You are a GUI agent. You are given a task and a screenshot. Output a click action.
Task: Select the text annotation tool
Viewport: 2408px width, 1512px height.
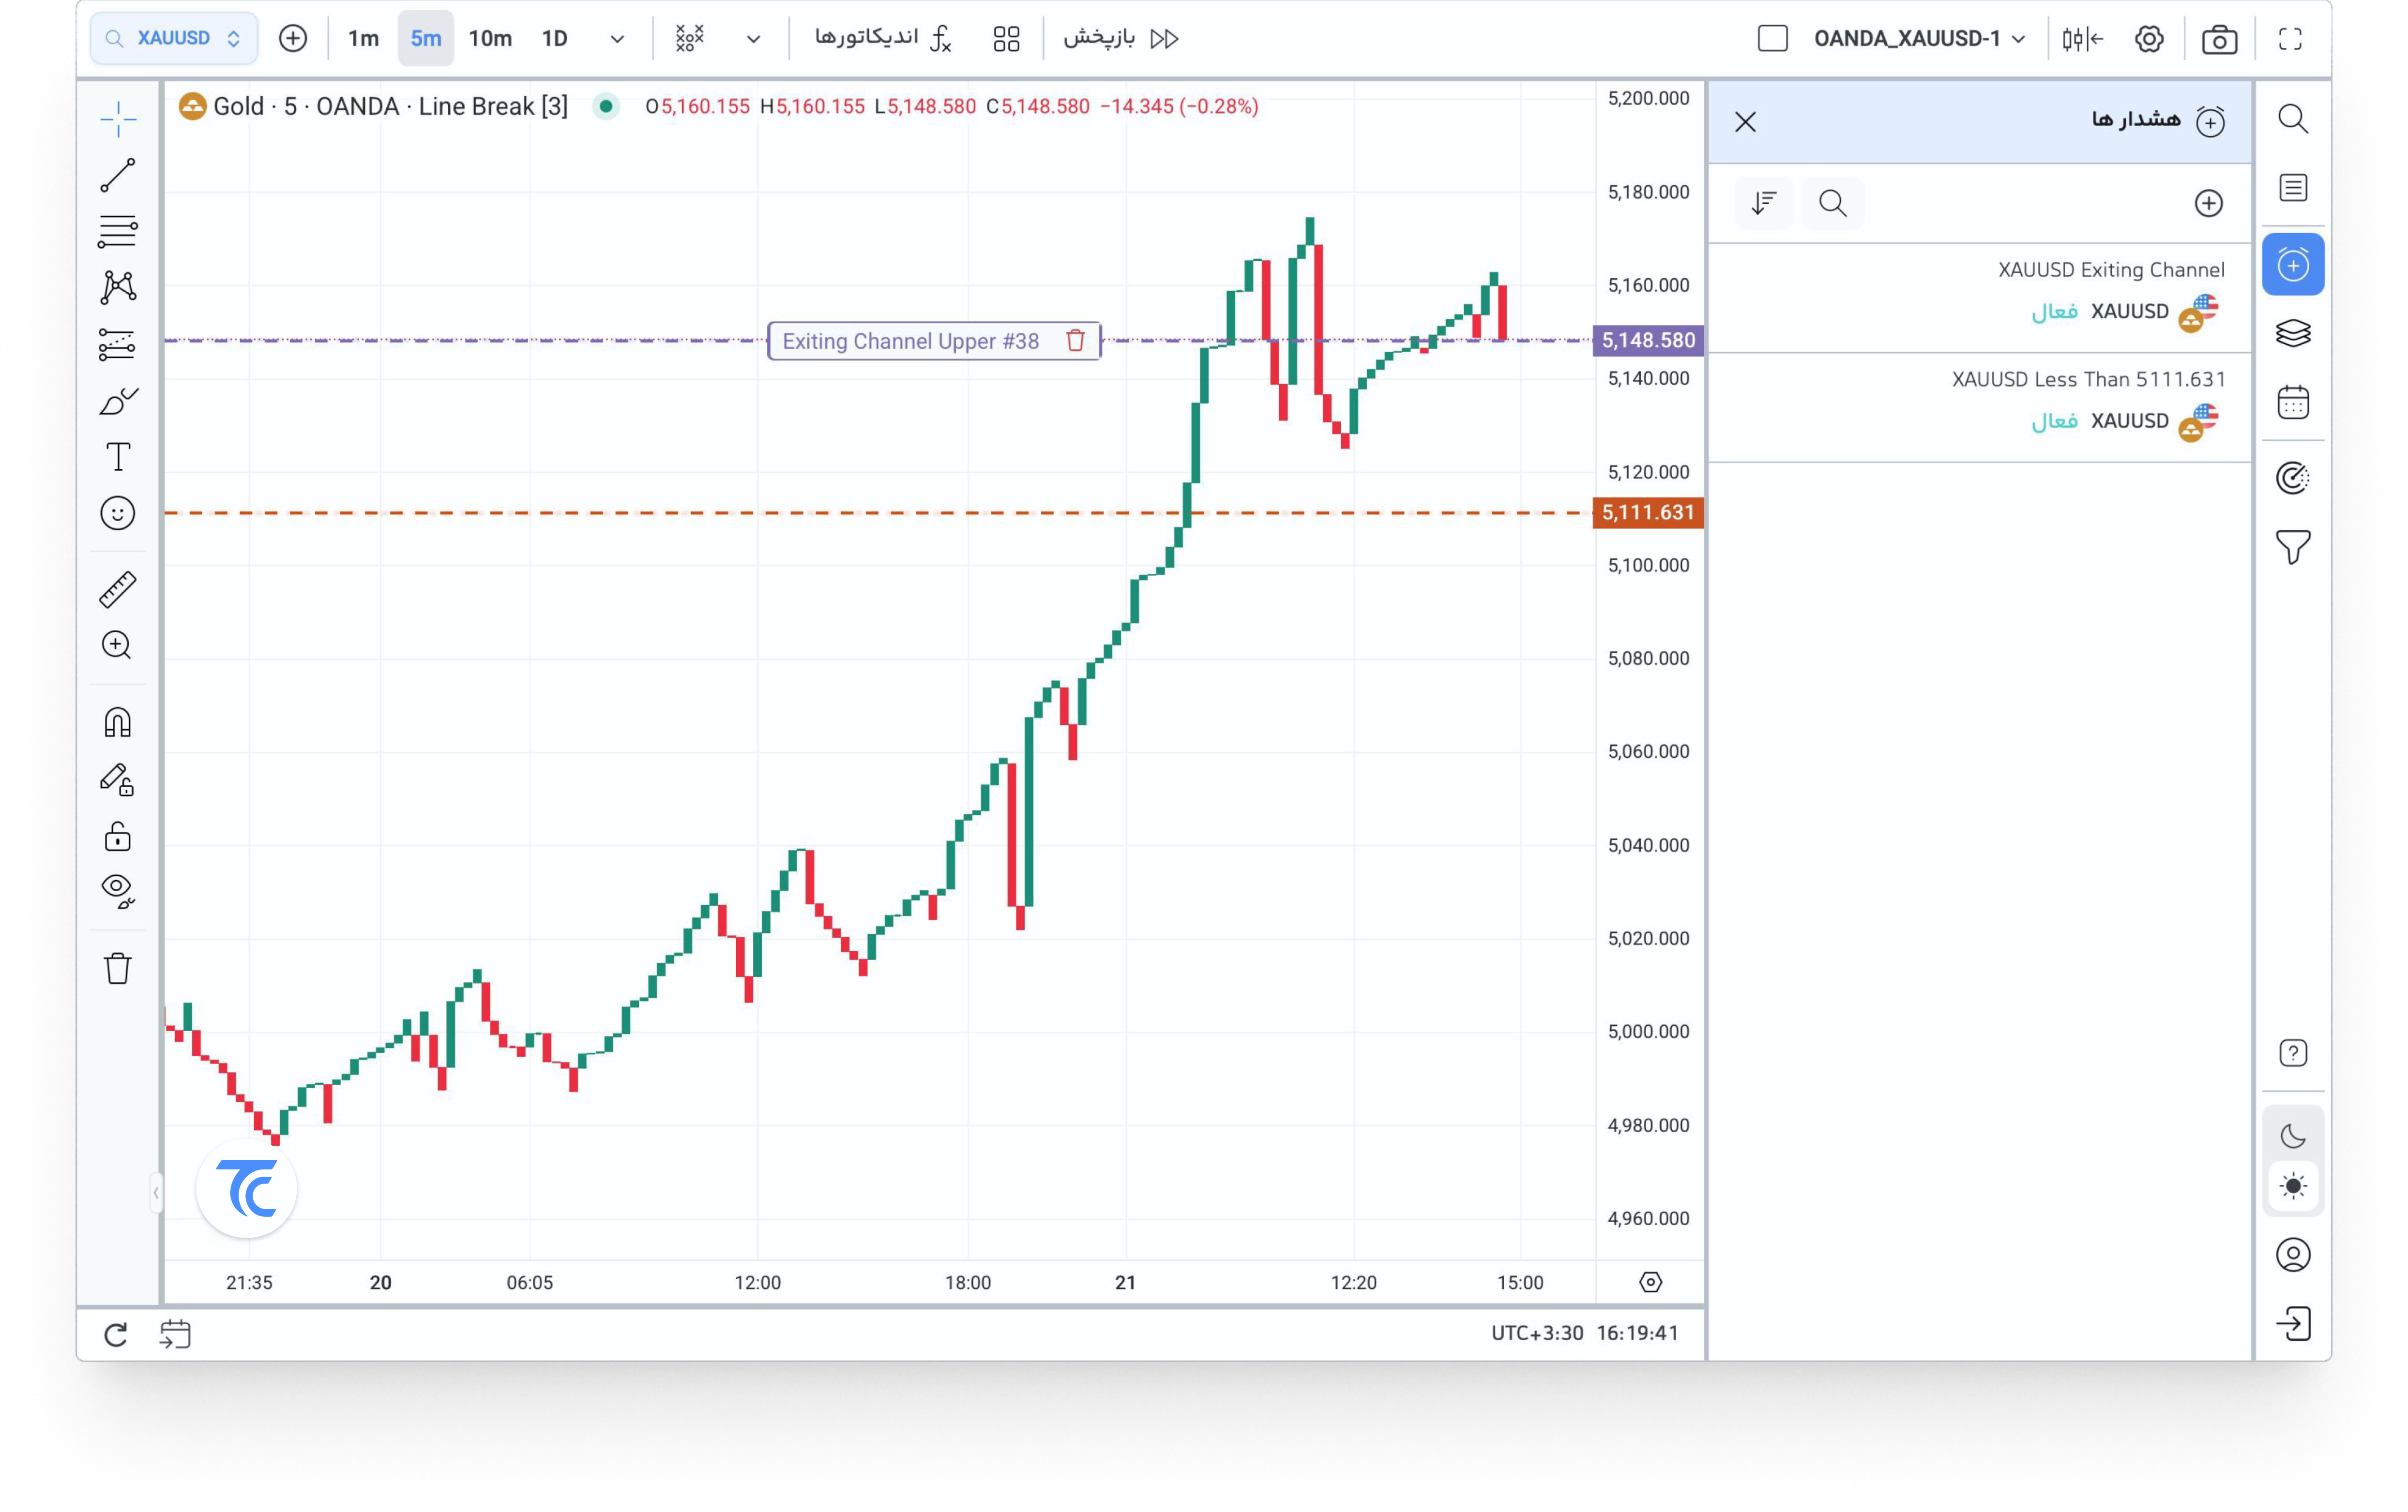pyautogui.click(x=117, y=458)
